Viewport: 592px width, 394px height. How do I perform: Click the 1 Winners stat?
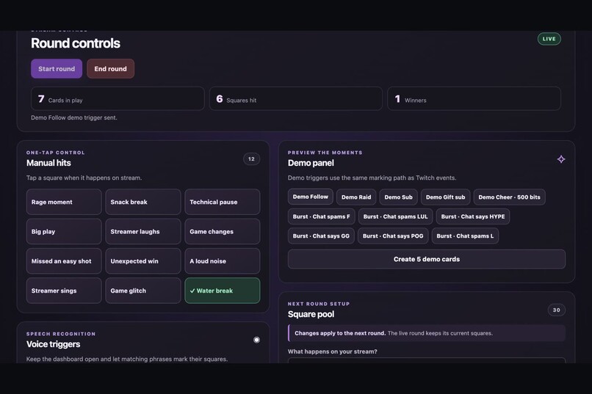point(474,99)
